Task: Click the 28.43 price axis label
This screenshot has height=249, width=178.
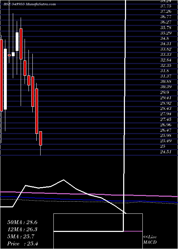Action: click(166, 108)
